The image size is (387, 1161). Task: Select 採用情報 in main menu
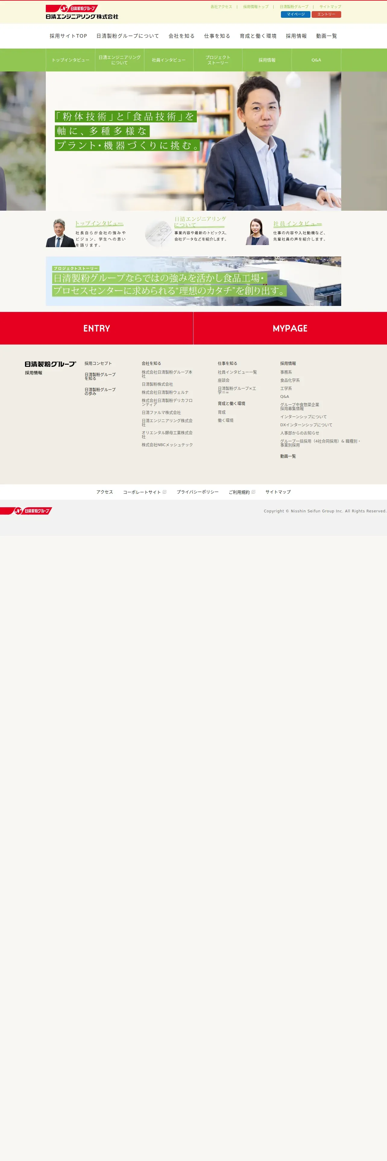point(296,36)
